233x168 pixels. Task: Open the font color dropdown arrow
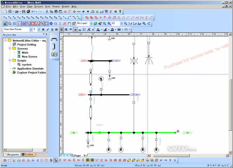(102, 30)
